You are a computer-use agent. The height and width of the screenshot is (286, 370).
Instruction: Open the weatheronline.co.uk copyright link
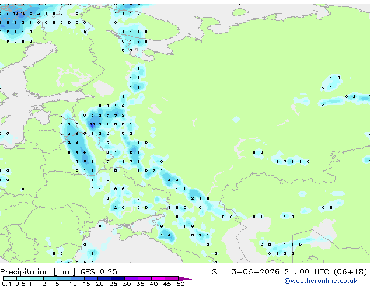point(321,281)
